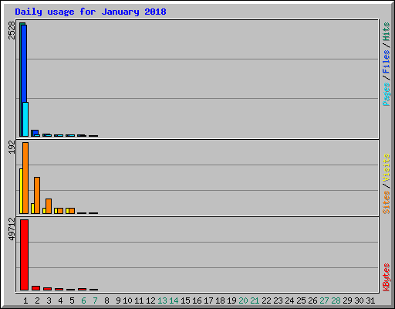This screenshot has width=395, height=309.
Task: Click day 24 on the x-axis
Action: [289, 301]
